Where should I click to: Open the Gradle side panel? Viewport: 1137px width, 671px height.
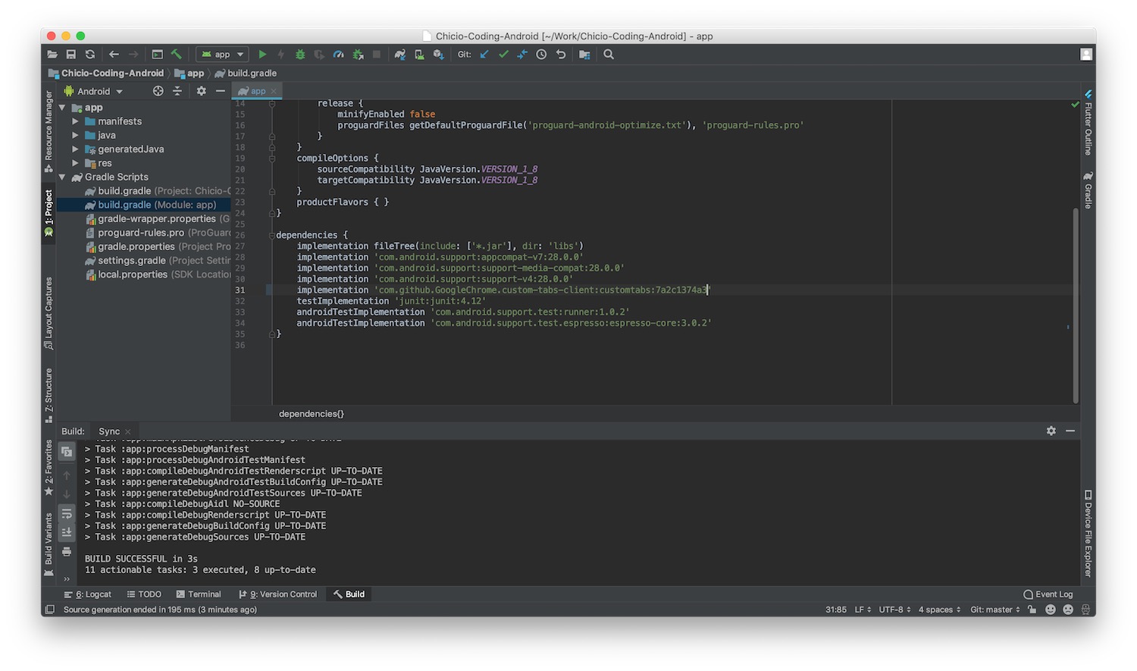[1088, 190]
